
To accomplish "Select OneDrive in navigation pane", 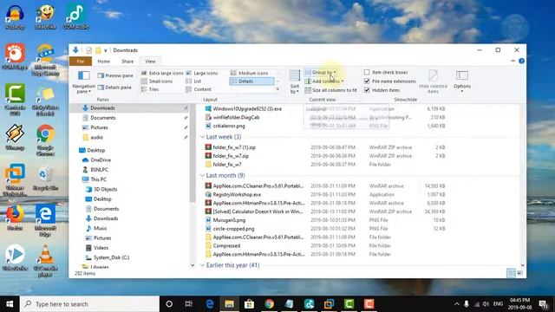I will click(x=101, y=159).
